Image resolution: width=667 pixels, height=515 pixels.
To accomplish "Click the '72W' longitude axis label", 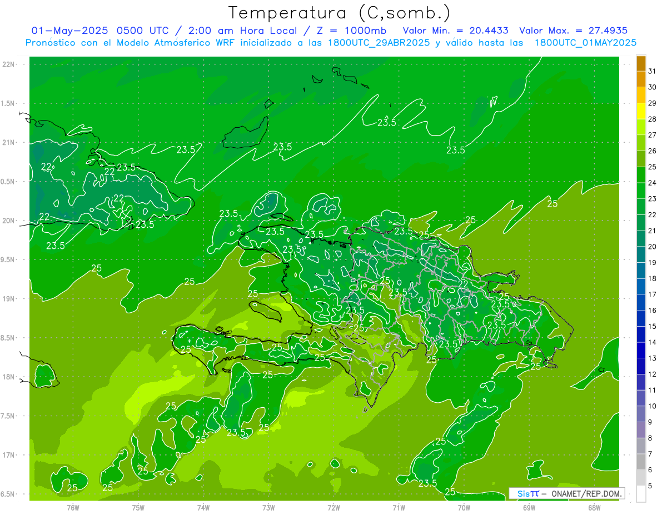I will [x=333, y=508].
